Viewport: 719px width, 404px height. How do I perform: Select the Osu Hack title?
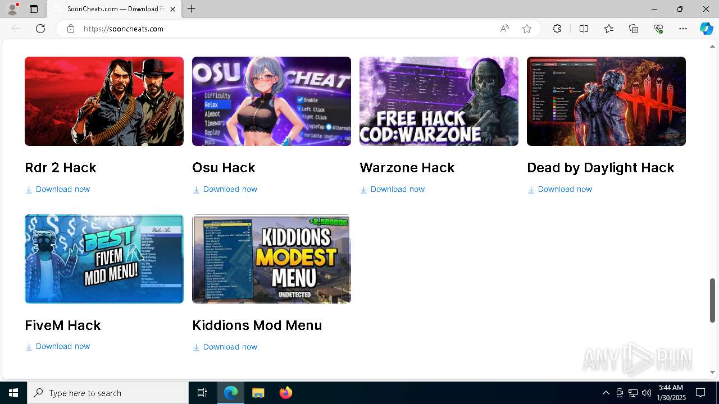click(224, 168)
